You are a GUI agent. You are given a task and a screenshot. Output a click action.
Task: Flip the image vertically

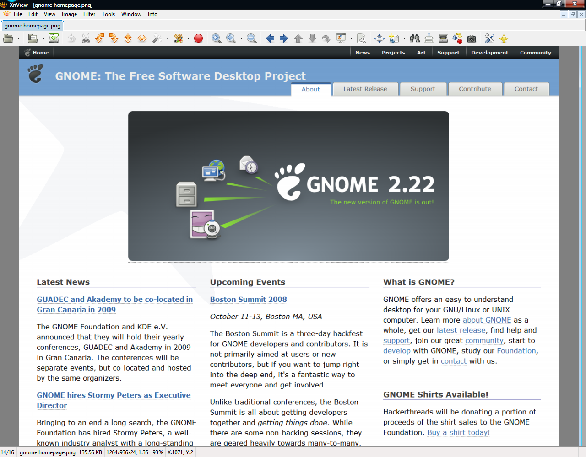coord(128,38)
